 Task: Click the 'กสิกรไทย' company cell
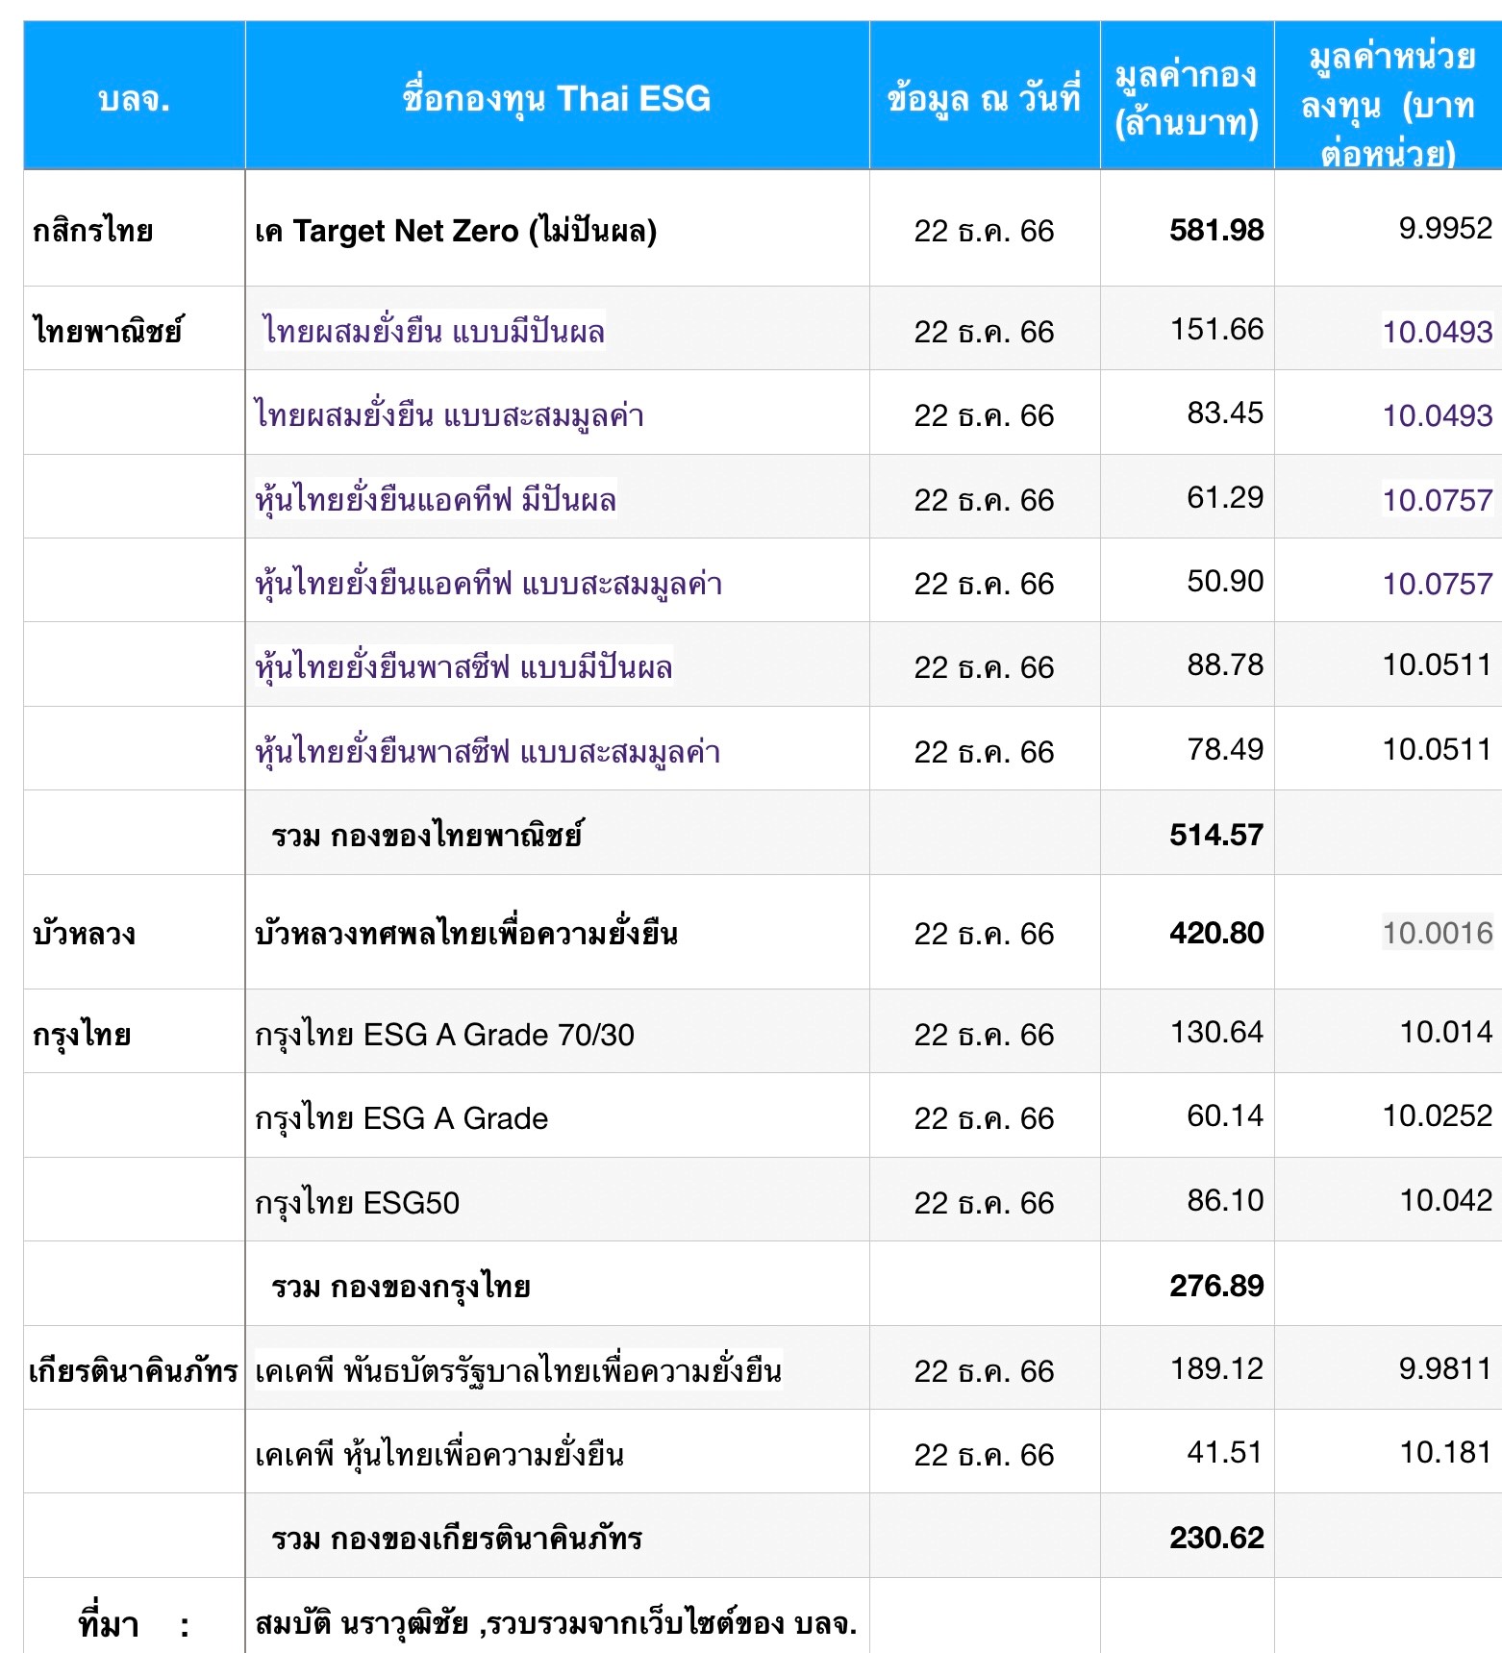point(92,231)
